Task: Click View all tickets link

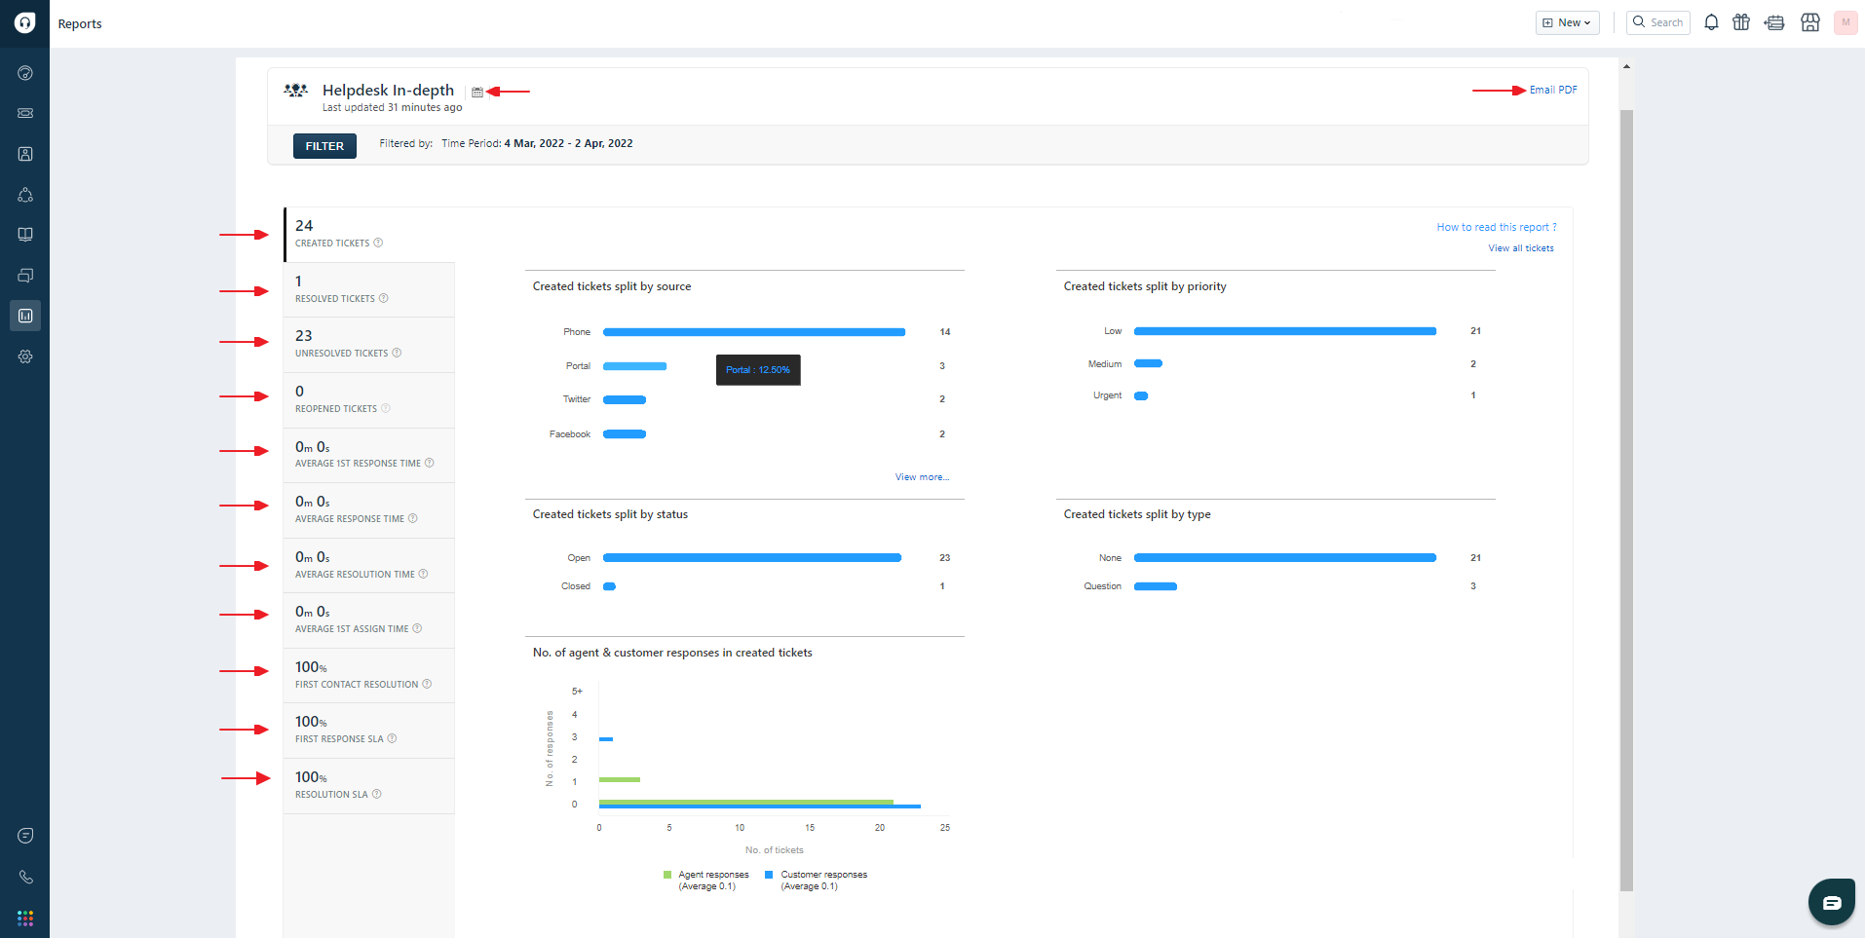Action: click(1521, 248)
